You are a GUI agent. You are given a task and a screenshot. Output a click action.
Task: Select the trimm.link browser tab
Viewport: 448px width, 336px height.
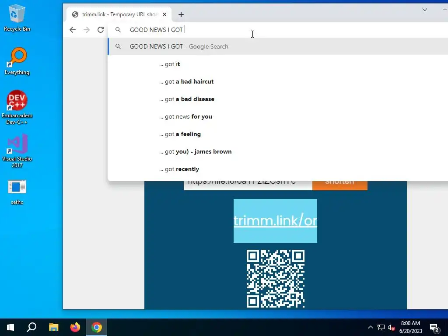(119, 14)
